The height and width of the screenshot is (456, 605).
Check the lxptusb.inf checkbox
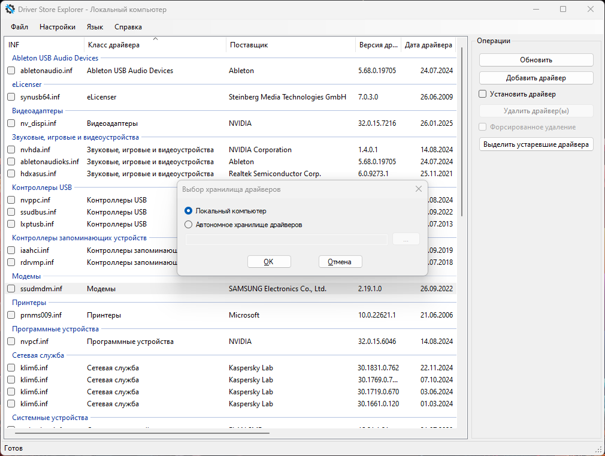[x=11, y=224]
